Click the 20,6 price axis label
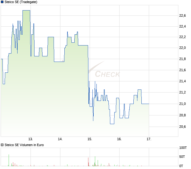This screenshot has height=169, width=191. 182,127
